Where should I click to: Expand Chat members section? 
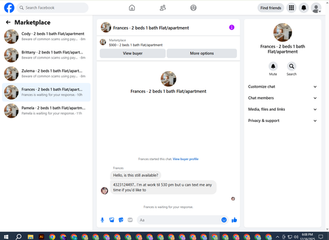point(282,98)
